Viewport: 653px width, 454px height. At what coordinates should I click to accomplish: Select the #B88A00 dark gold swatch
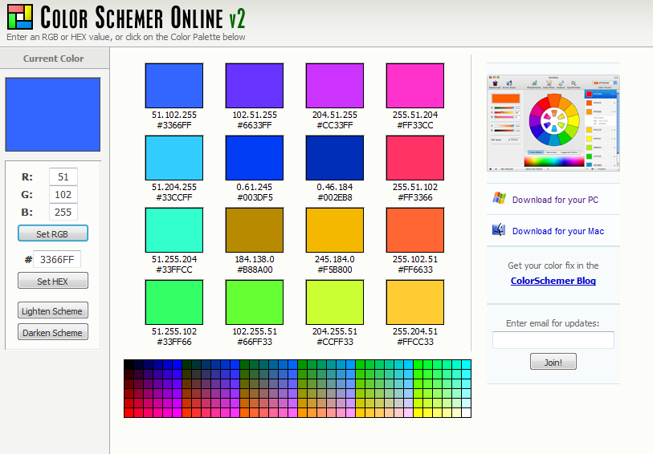[x=255, y=230]
